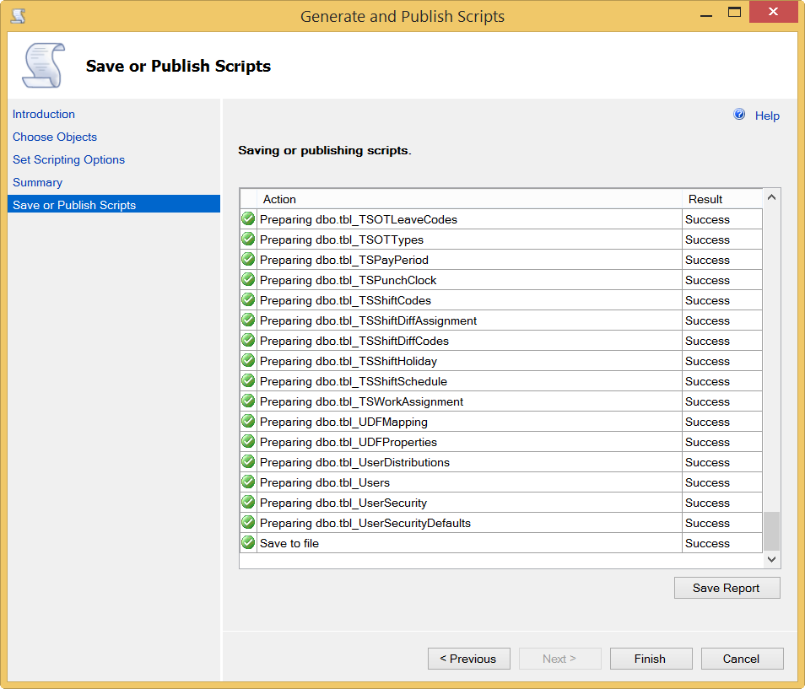The width and height of the screenshot is (805, 689).
Task: Select 'Preparing dbo.tbl_TSWorkAssignment' text
Action: point(361,401)
